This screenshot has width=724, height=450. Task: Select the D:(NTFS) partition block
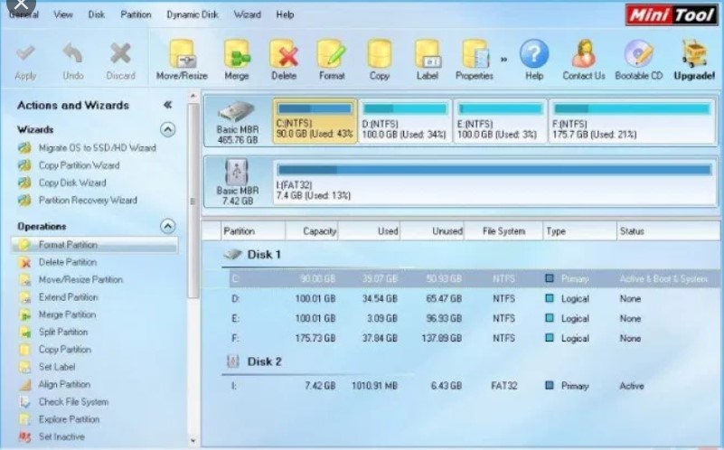(405, 121)
